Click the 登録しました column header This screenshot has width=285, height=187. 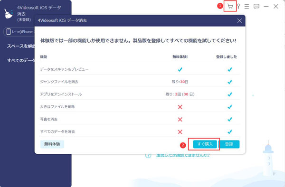tap(227, 57)
